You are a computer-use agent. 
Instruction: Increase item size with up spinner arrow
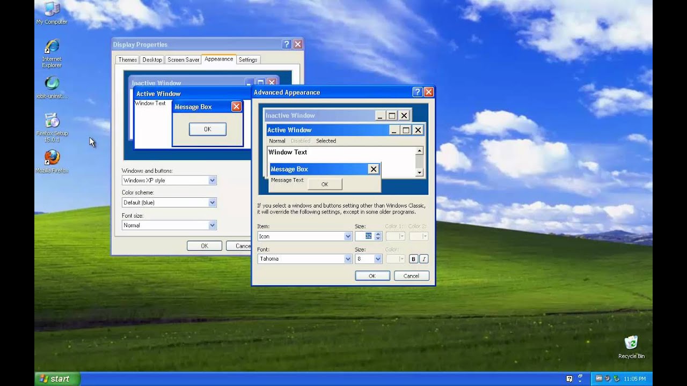tap(378, 234)
